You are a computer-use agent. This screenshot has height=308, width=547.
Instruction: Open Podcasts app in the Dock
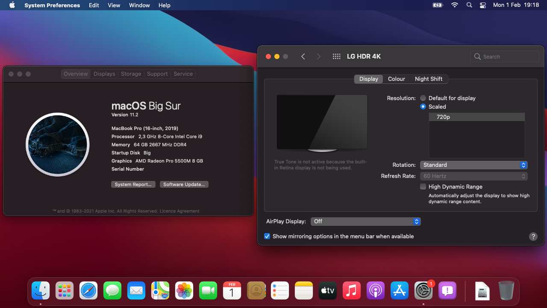376,291
